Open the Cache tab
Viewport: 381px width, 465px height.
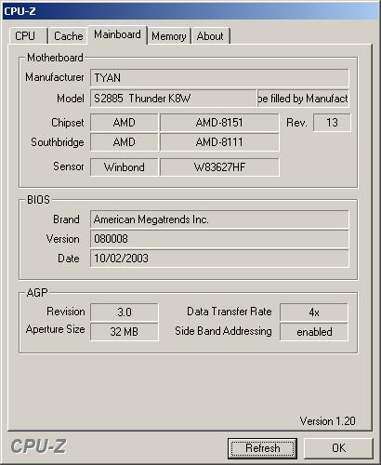pyautogui.click(x=68, y=36)
